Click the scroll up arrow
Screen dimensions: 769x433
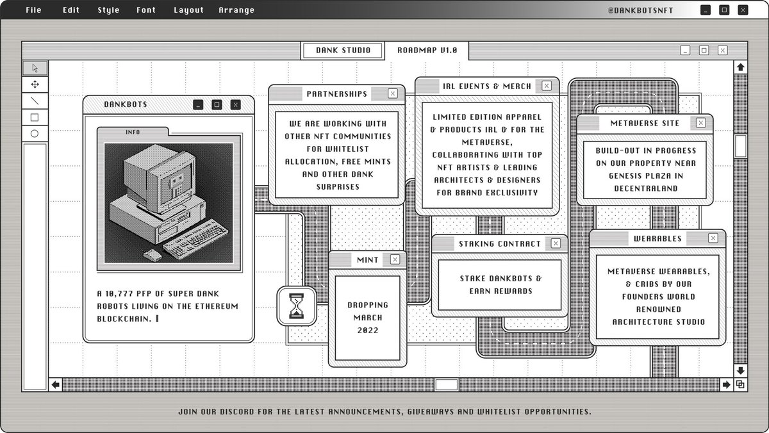(740, 67)
